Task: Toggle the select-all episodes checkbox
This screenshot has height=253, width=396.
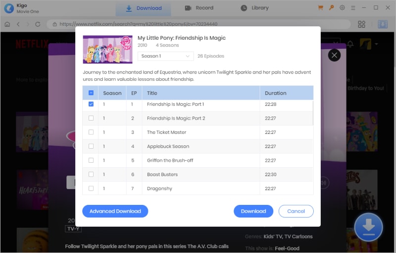Action: [x=91, y=93]
